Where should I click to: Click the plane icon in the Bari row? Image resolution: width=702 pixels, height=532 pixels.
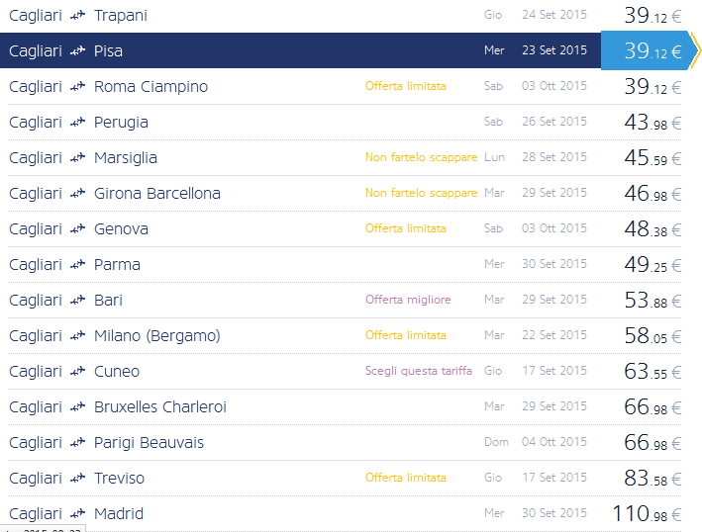pyautogui.click(x=77, y=301)
